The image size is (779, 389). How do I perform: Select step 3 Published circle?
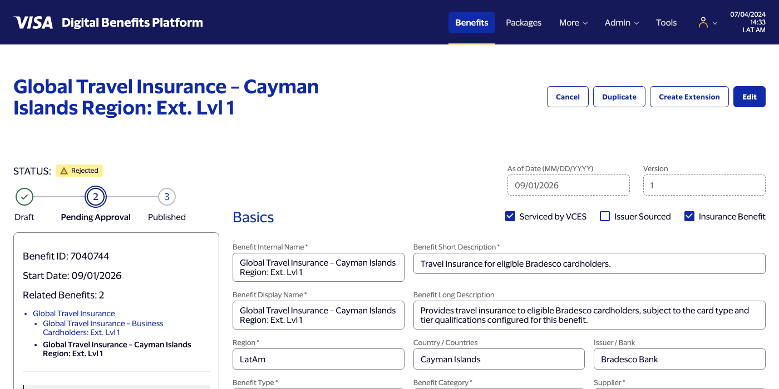(167, 197)
